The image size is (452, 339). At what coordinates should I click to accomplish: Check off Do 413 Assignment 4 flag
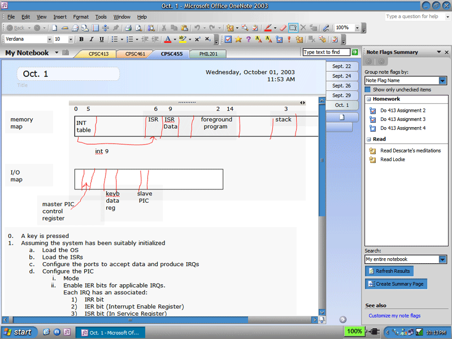tap(372, 128)
